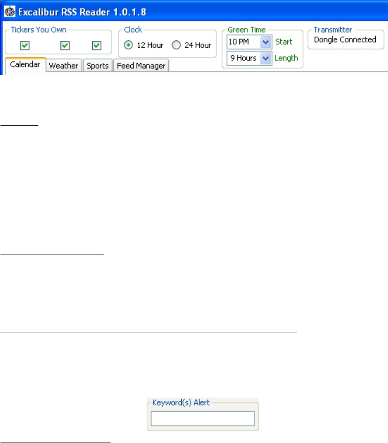Click the Green Time Length label
388x443 pixels.
[x=286, y=58]
